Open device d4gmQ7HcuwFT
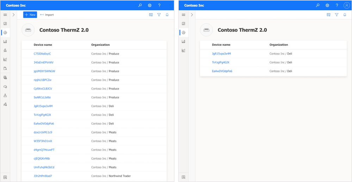This screenshot has height=182, width=352. coord(44,150)
